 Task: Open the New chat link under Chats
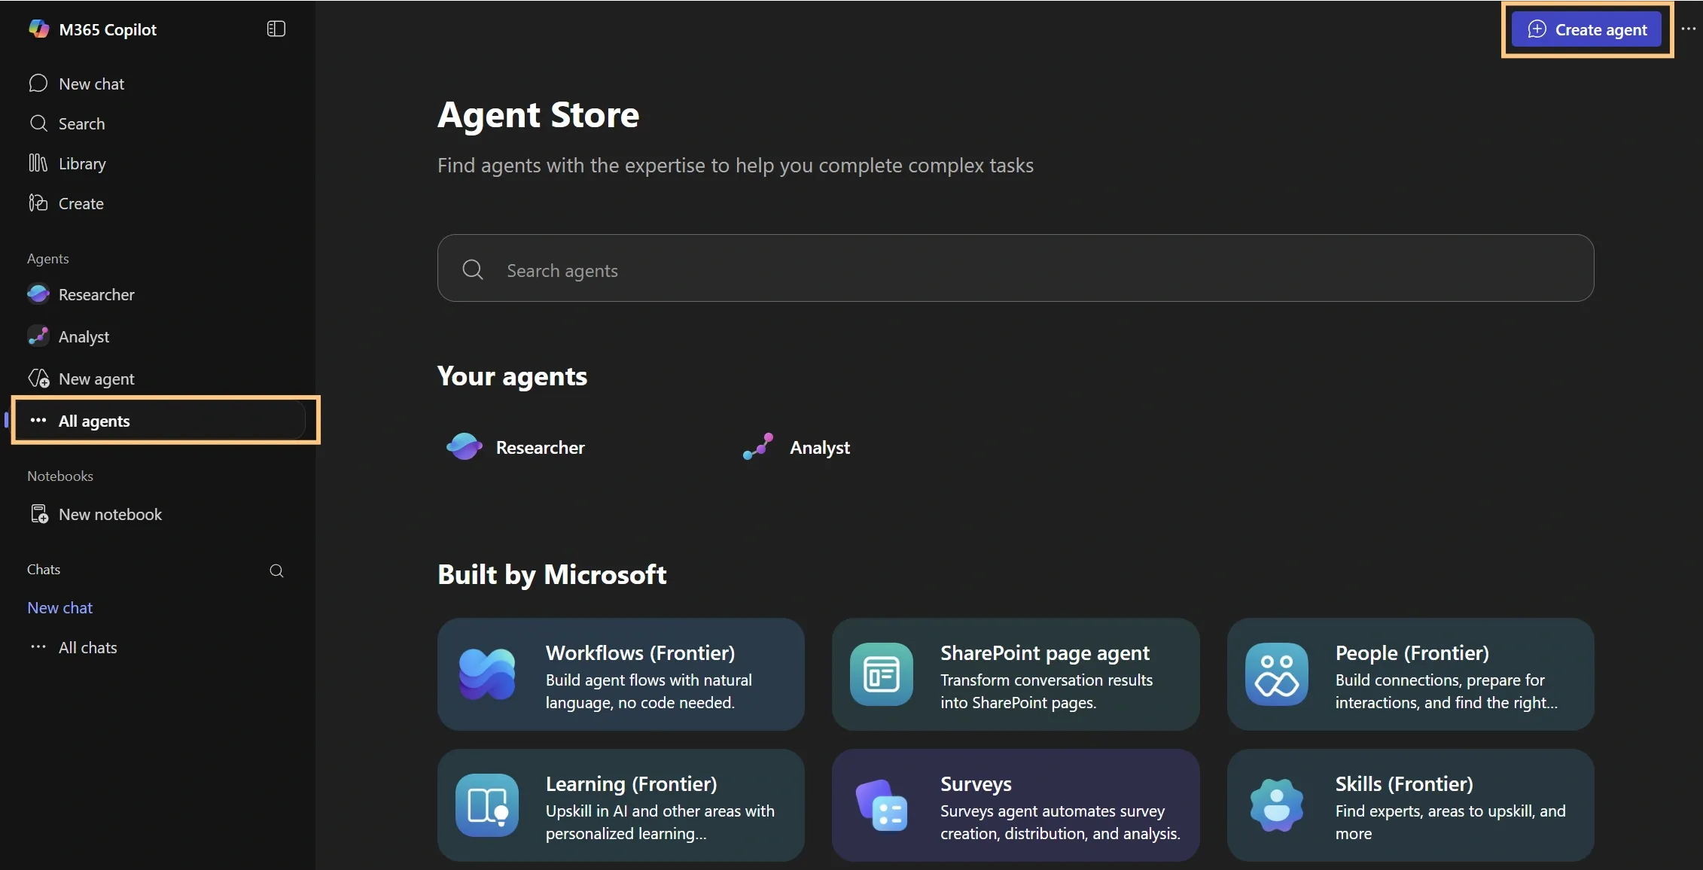[x=59, y=607]
